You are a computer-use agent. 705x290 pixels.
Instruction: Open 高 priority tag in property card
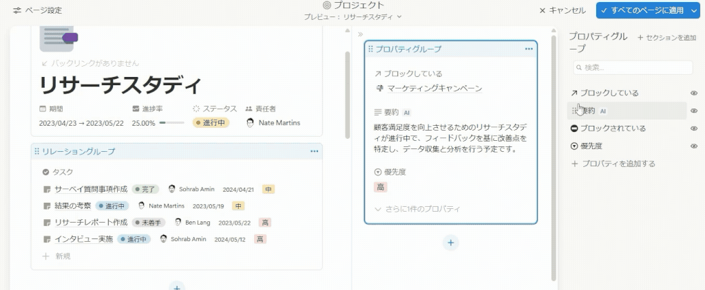coord(380,187)
